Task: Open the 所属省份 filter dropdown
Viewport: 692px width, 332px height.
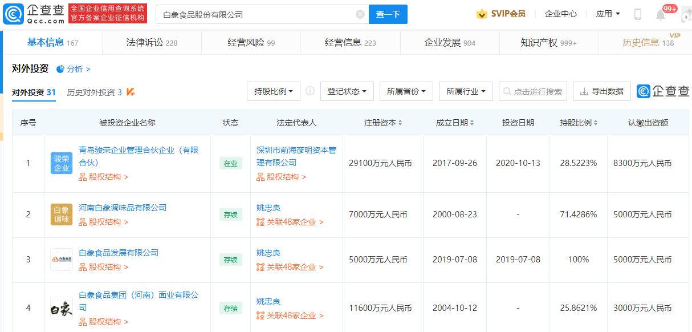Action: coord(406,91)
